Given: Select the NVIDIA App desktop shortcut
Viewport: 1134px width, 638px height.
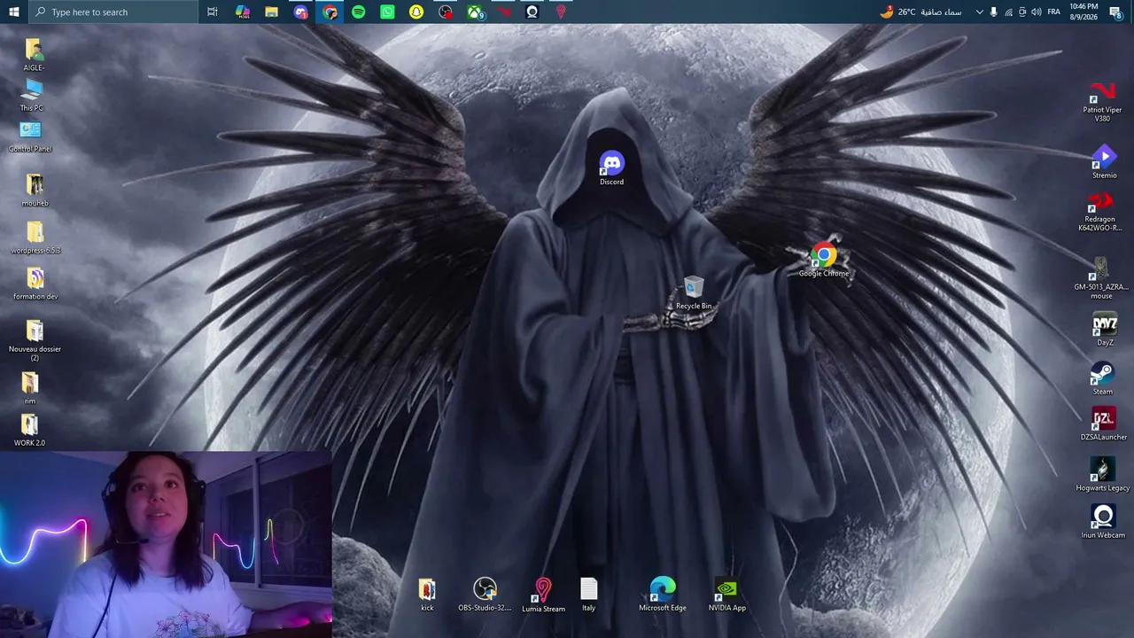Looking at the screenshot, I should (x=726, y=595).
